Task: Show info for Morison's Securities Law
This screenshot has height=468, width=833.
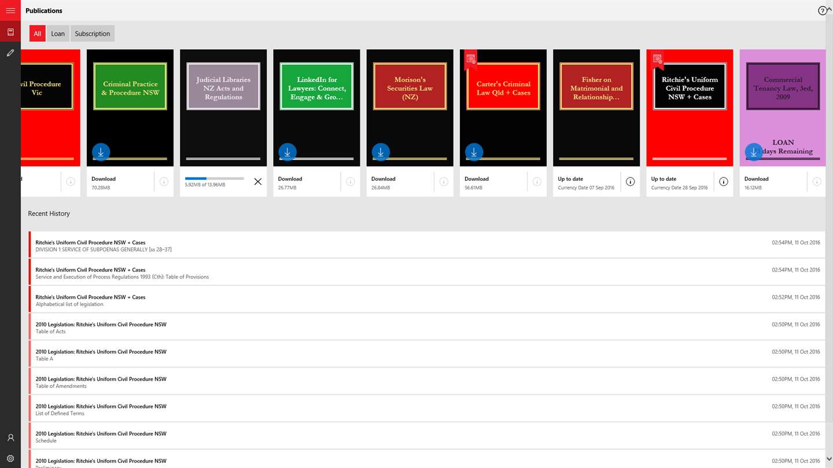Action: point(444,181)
